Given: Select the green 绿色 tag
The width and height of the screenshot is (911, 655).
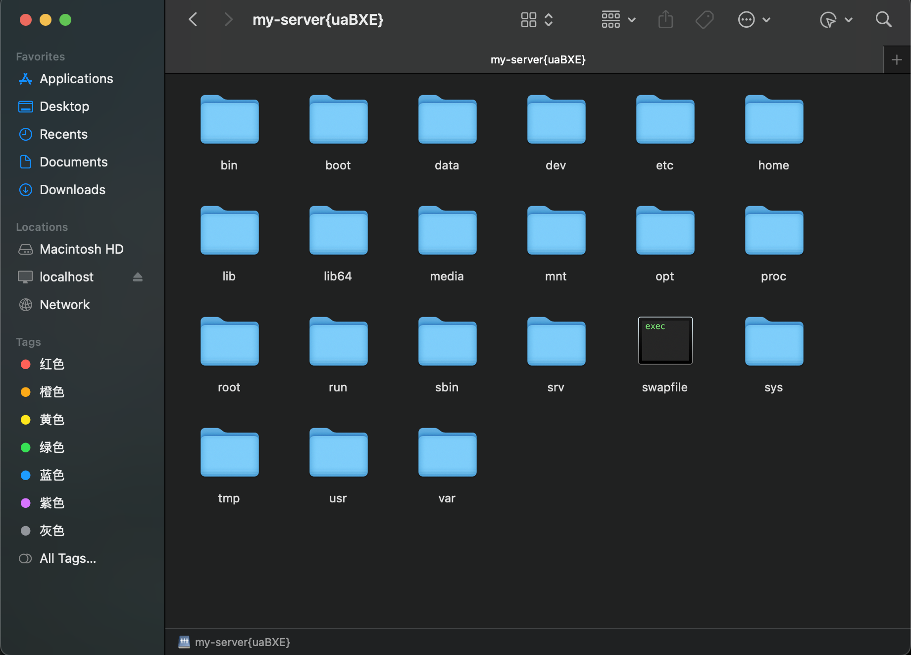Looking at the screenshot, I should click(51, 447).
